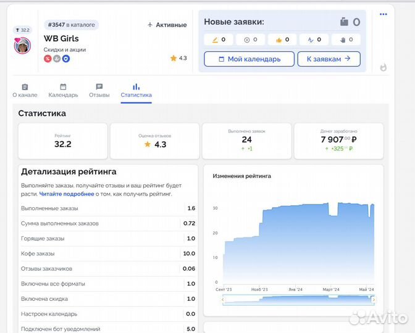
Task: Click the rating change area chart
Action: pyautogui.click(x=298, y=243)
